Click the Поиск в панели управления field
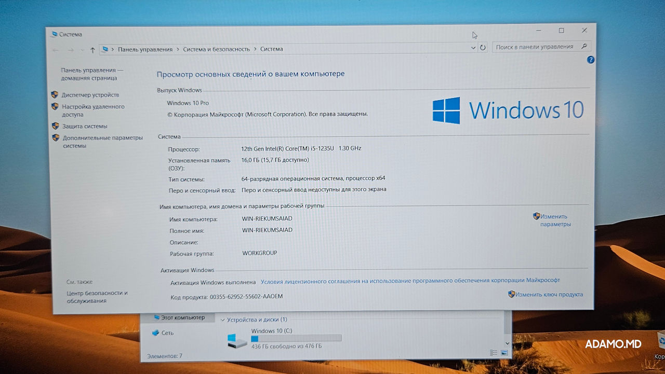 (541, 47)
